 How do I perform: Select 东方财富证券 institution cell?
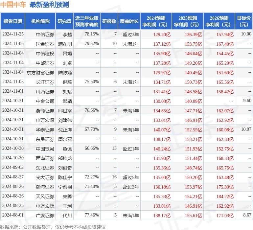[40, 73]
